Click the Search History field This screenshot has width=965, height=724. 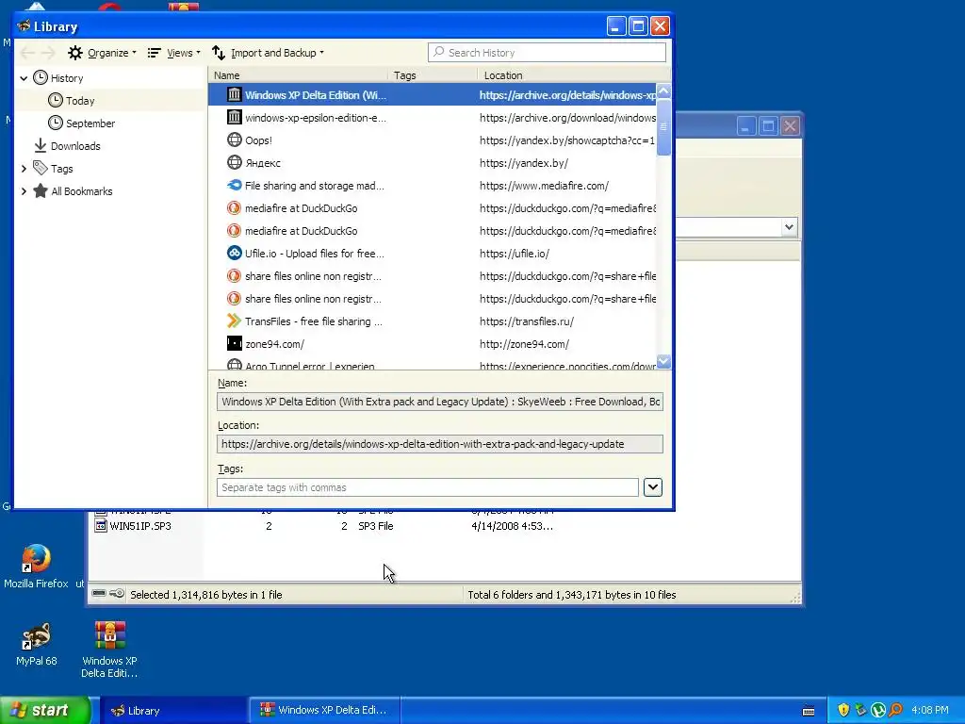click(x=547, y=53)
